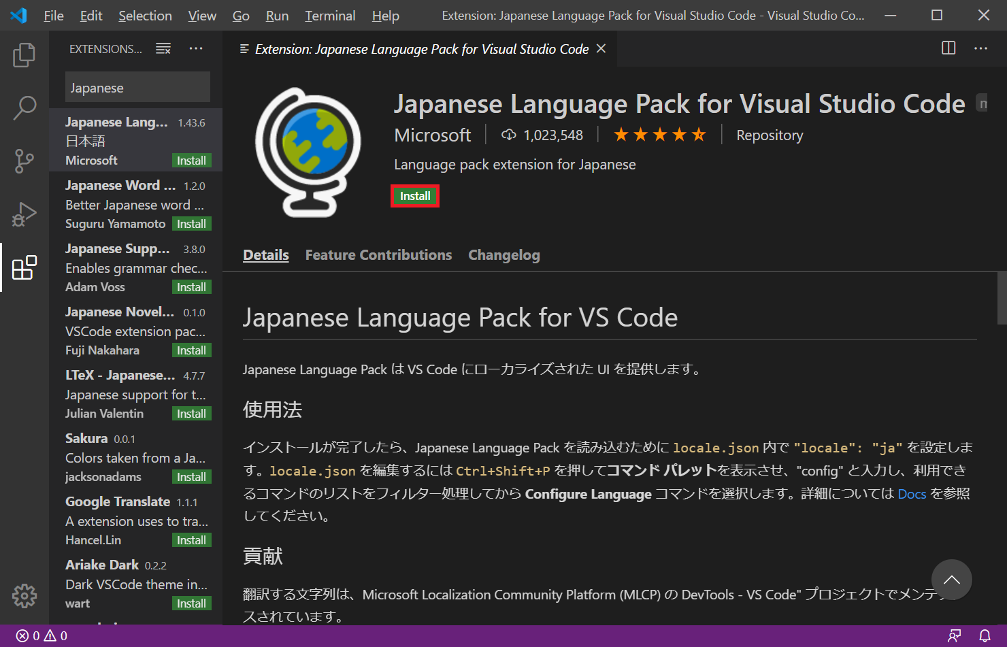The width and height of the screenshot is (1007, 647).
Task: Click the Japanese Language Pack for VS Code heading
Action: click(460, 318)
